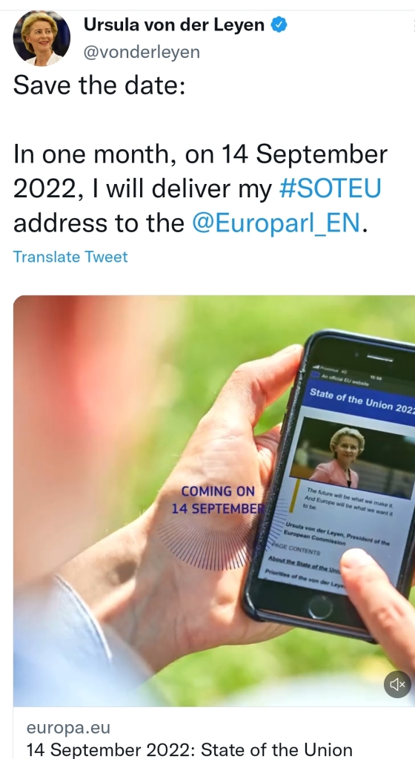Open the @vonderleyen handle
This screenshot has width=415, height=759.
142,52
